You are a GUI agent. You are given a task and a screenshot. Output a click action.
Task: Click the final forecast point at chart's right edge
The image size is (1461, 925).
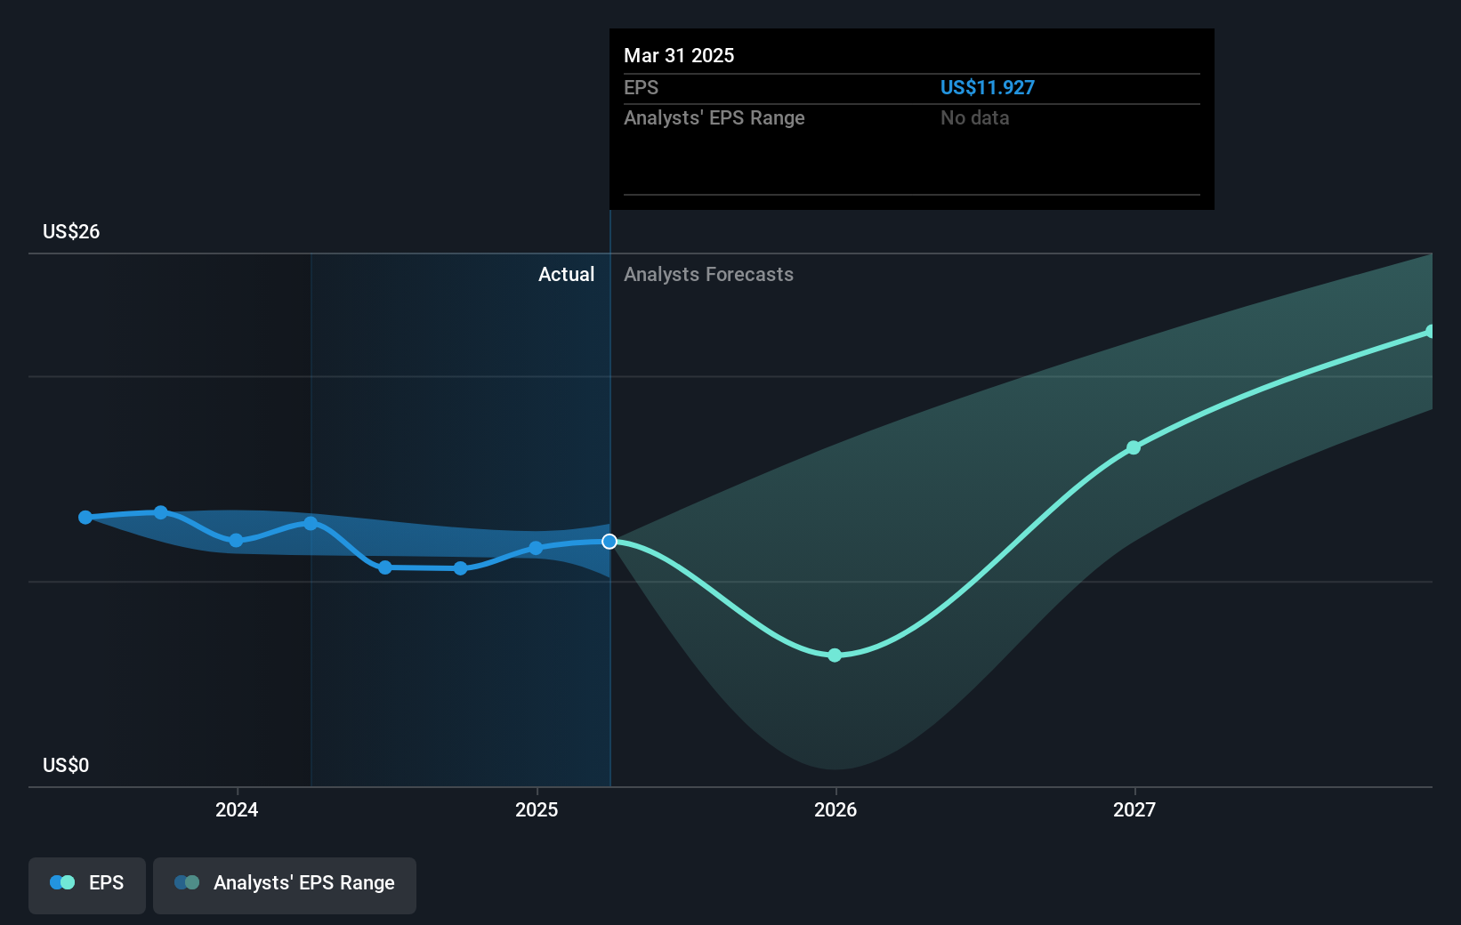1430,331
